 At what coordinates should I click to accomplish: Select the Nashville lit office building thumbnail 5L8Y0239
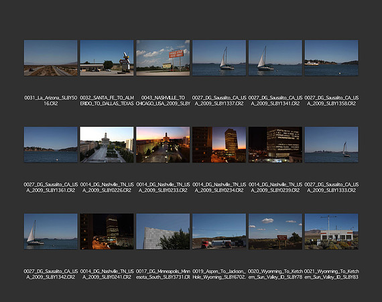click(275, 145)
